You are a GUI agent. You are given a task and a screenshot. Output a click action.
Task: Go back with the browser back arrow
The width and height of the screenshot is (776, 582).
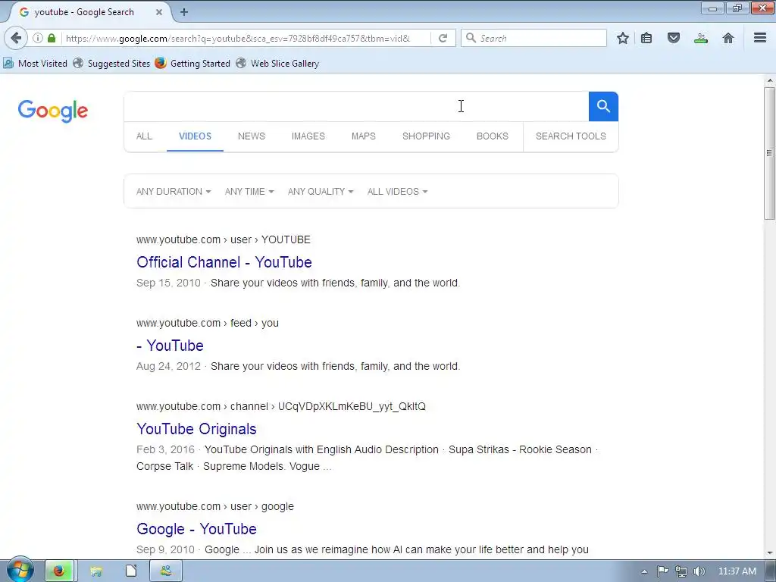click(16, 38)
